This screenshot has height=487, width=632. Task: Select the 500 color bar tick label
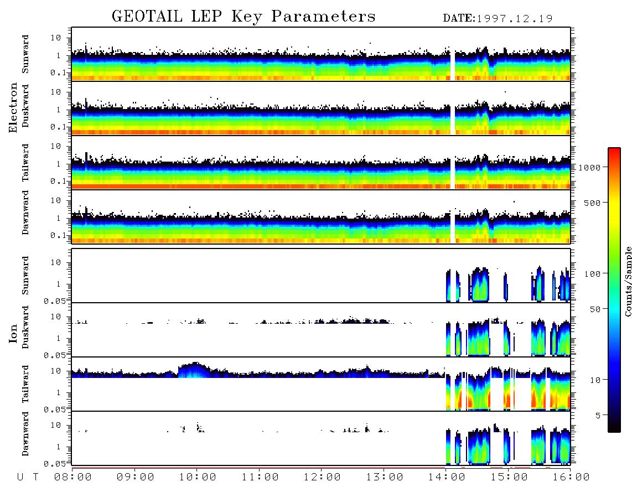pyautogui.click(x=593, y=203)
